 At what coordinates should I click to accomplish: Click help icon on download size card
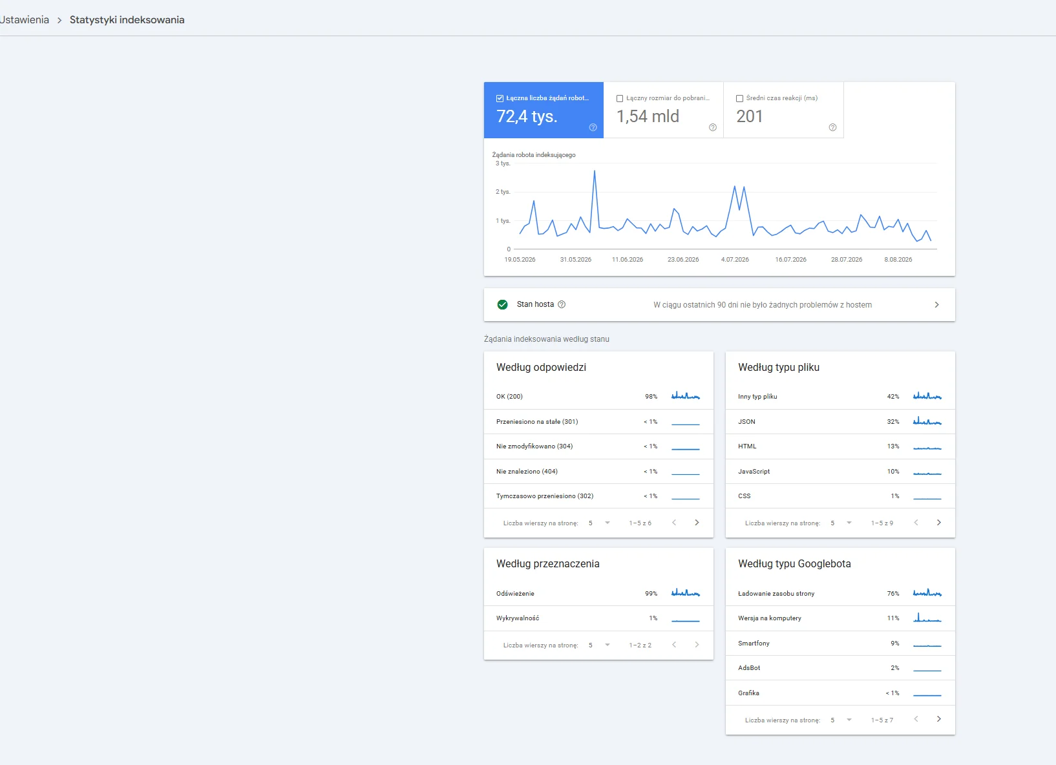(x=713, y=127)
